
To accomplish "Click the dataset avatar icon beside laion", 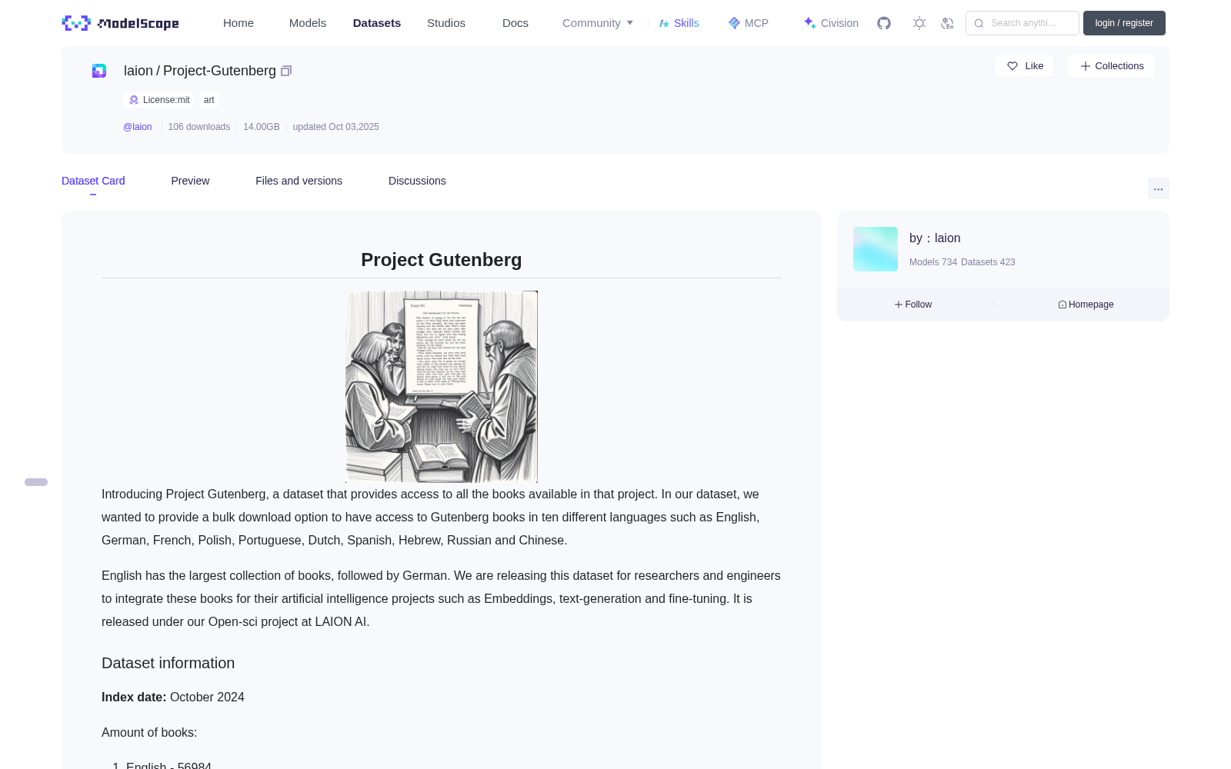I will pos(99,71).
